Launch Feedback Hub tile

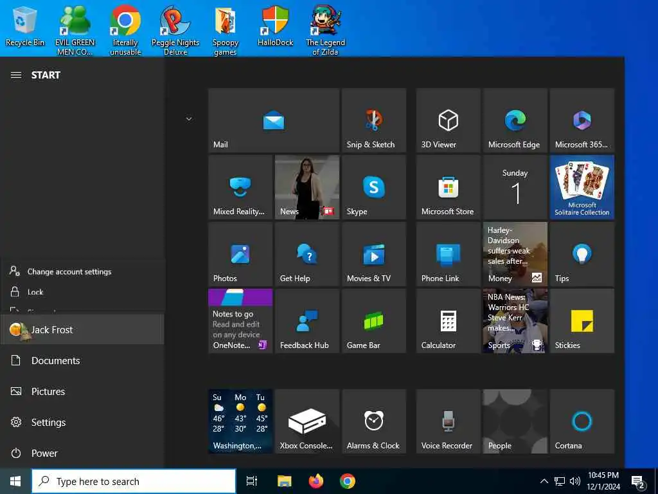tap(307, 320)
